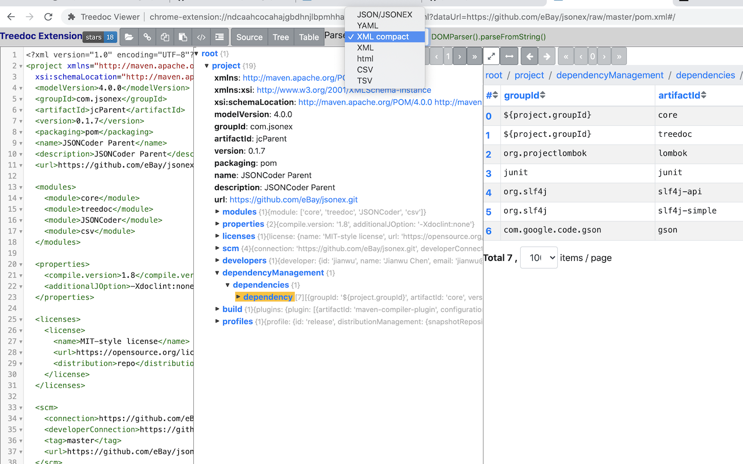Go to first page beside page 0
The width and height of the screenshot is (743, 464).
pos(566,56)
